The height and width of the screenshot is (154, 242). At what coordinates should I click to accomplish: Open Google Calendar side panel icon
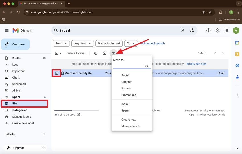237,43
